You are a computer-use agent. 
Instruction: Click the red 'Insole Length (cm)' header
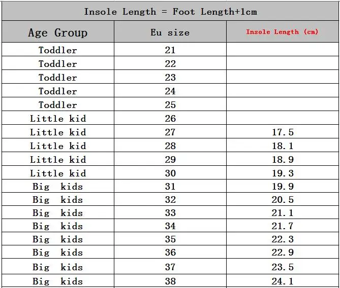pyautogui.click(x=282, y=32)
